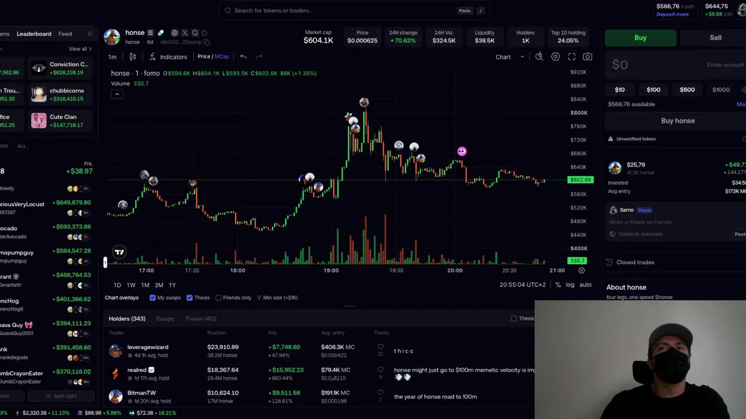Switch to the Leaderboard tab

coord(34,34)
